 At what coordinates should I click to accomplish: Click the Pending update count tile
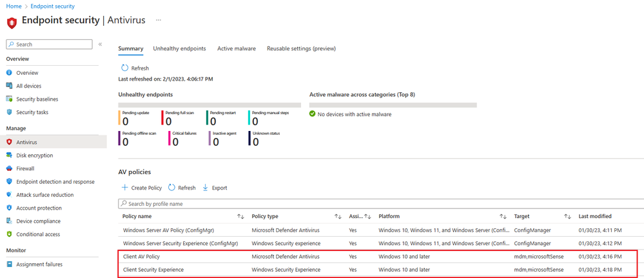134,118
